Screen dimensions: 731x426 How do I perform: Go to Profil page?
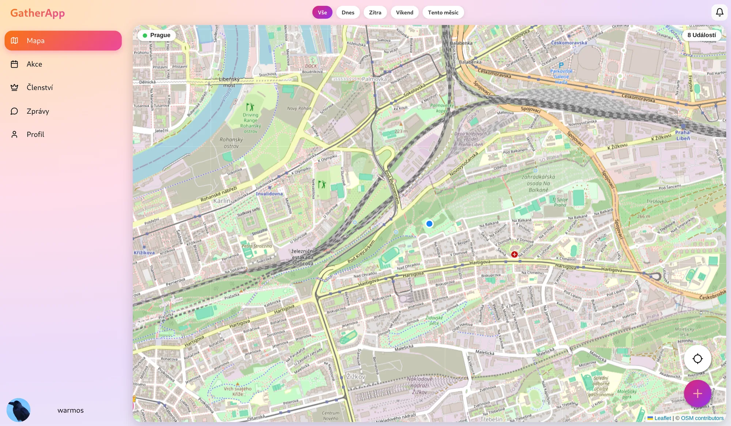(x=63, y=135)
